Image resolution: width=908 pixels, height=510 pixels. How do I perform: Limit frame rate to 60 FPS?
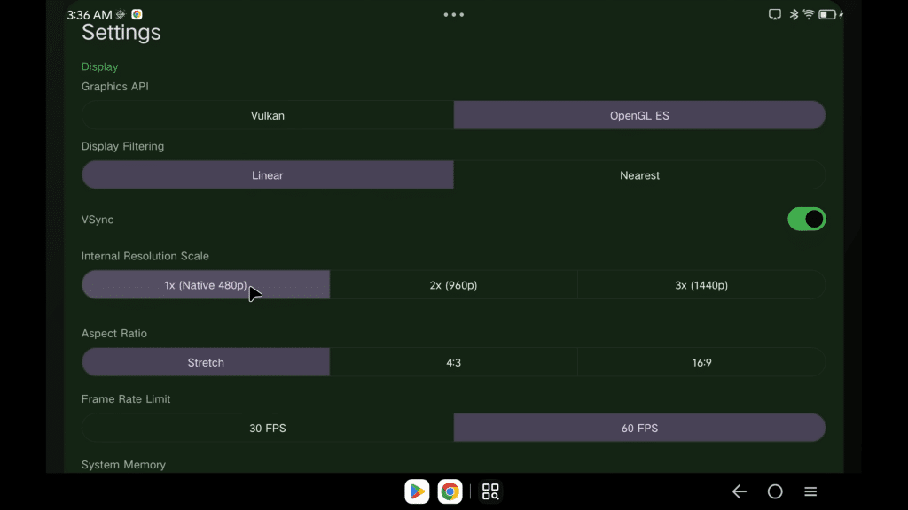click(x=639, y=428)
